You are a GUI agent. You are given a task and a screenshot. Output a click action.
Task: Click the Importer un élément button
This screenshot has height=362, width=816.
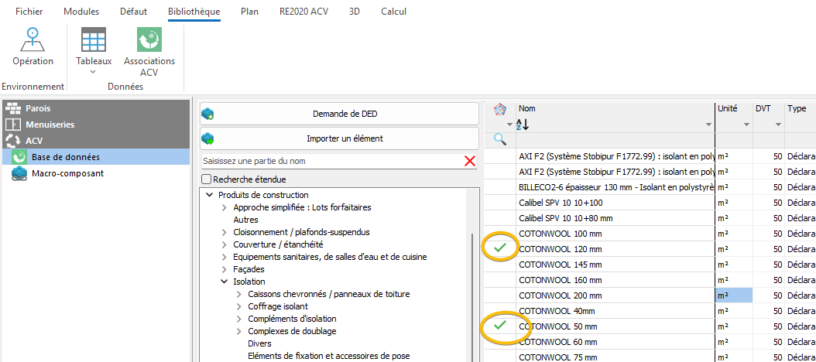click(339, 138)
